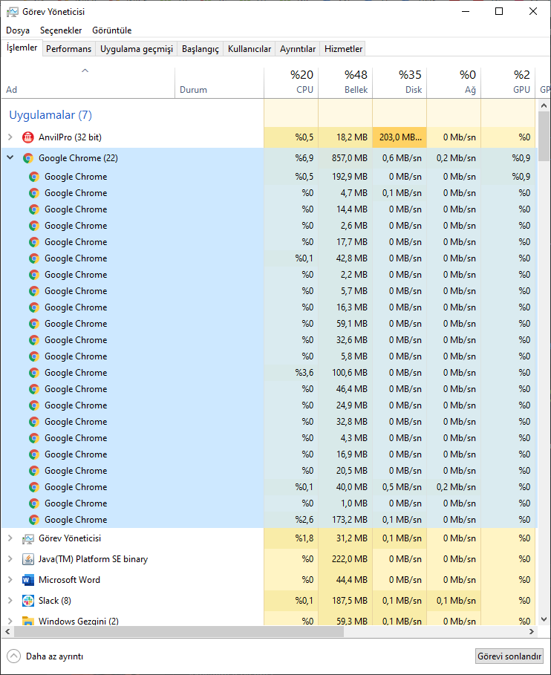Click the Google Chrome (22) group icon
Image resolution: width=551 pixels, height=675 pixels.
coord(28,158)
